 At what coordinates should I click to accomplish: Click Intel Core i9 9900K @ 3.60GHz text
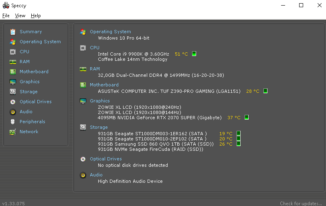[x=134, y=54]
